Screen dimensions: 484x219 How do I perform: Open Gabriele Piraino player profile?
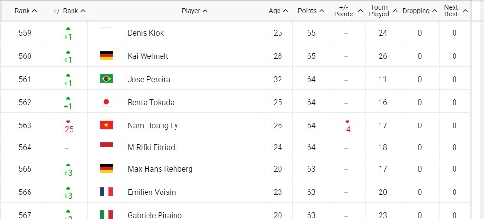(x=155, y=215)
